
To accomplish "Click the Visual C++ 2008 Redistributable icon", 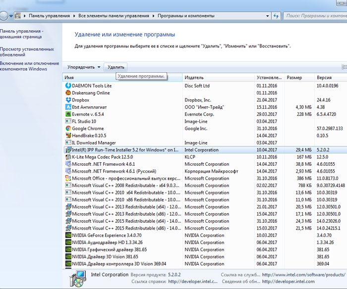I will click(x=68, y=186).
